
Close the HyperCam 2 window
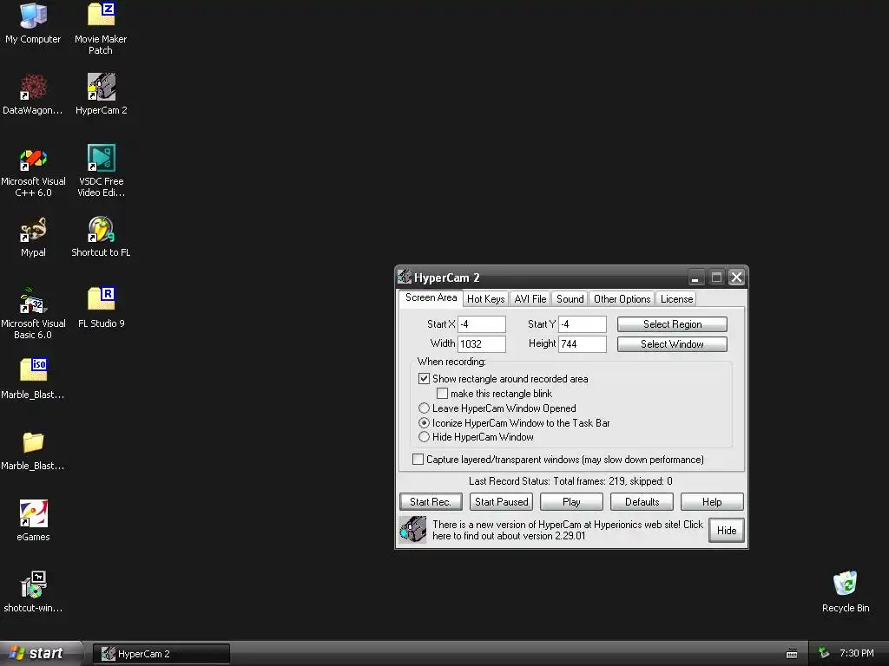coord(736,277)
